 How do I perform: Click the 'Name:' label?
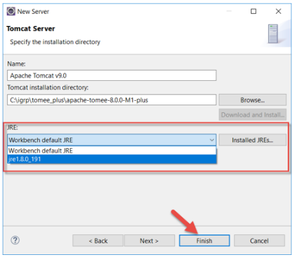click(x=16, y=64)
